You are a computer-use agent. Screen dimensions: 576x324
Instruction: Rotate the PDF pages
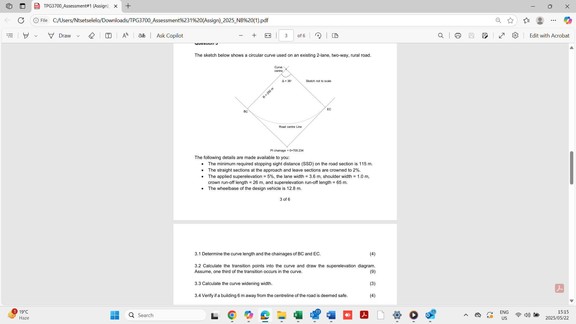coord(318,35)
